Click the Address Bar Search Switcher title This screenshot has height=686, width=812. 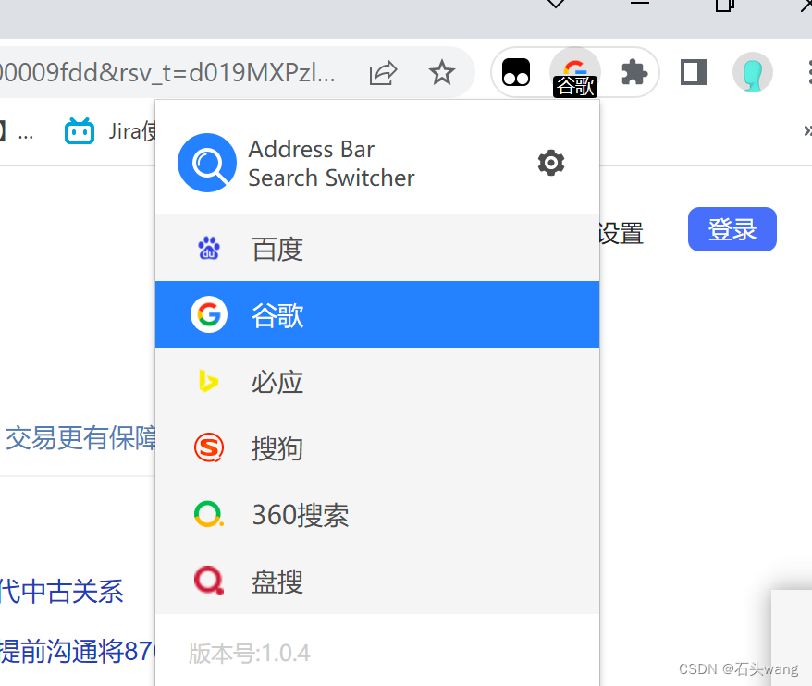pos(331,164)
